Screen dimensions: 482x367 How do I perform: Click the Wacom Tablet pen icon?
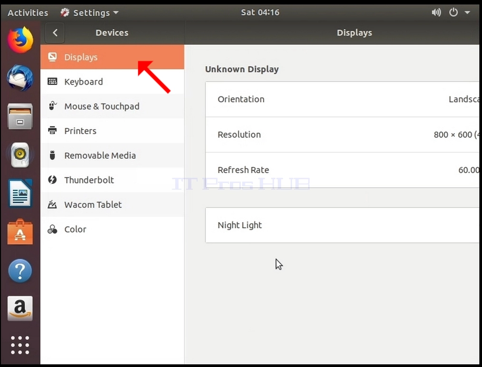point(52,204)
